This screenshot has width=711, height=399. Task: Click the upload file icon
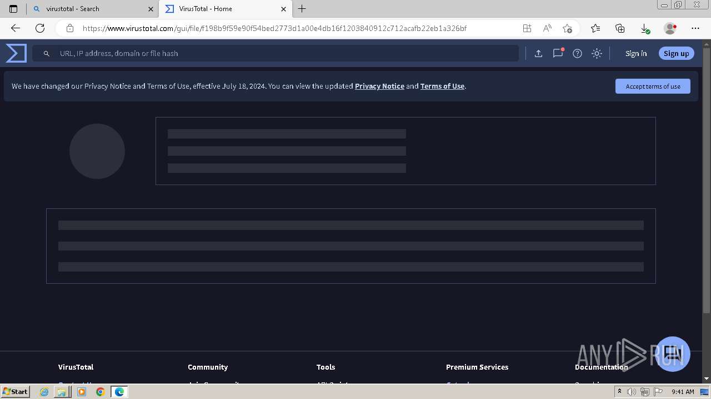[538, 53]
